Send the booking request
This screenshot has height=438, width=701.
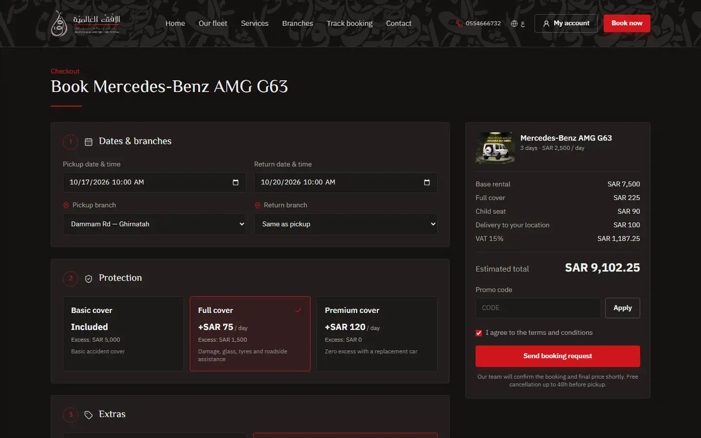pos(558,356)
